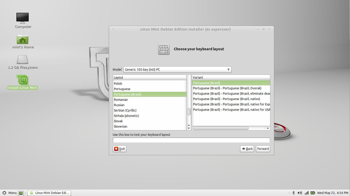Select the Brazil, nativo variant

click(231, 99)
